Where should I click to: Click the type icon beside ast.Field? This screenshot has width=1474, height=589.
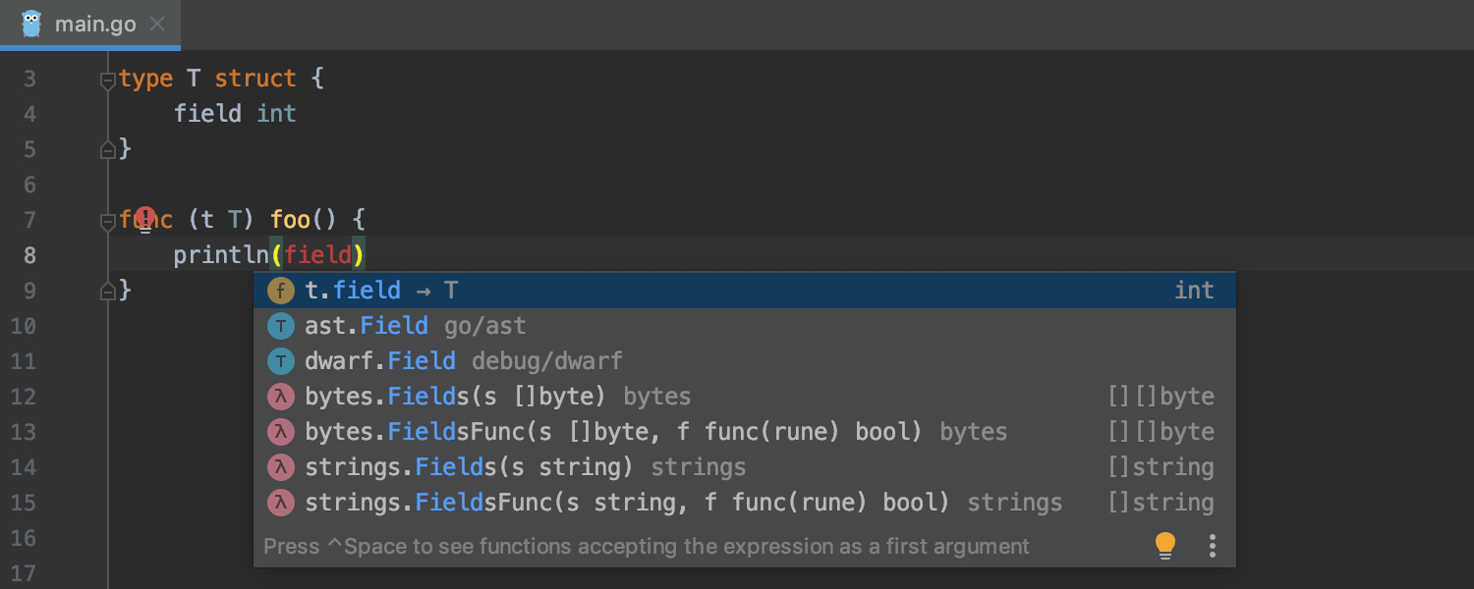tap(281, 326)
